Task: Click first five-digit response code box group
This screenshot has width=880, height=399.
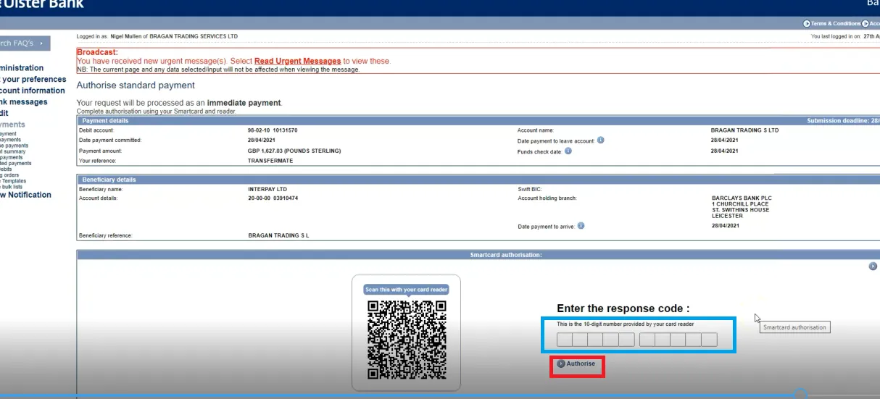Action: coord(596,340)
